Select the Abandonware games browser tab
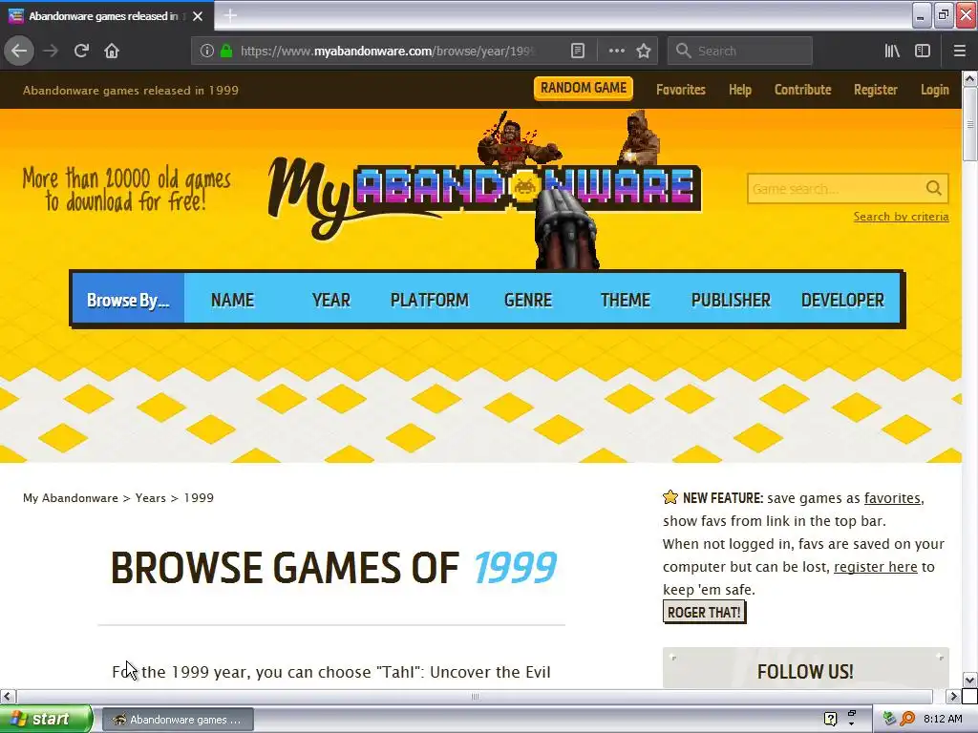The width and height of the screenshot is (978, 733). tap(107, 16)
